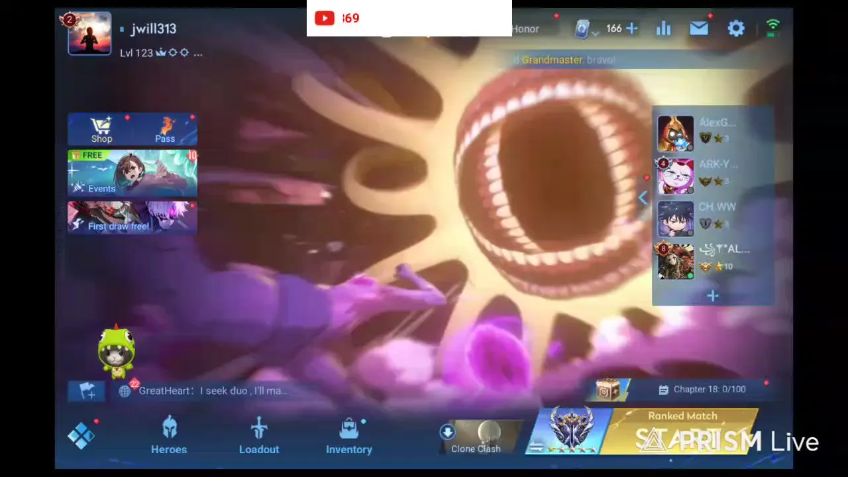
Task: Open the treasure chest icon
Action: coord(608,390)
